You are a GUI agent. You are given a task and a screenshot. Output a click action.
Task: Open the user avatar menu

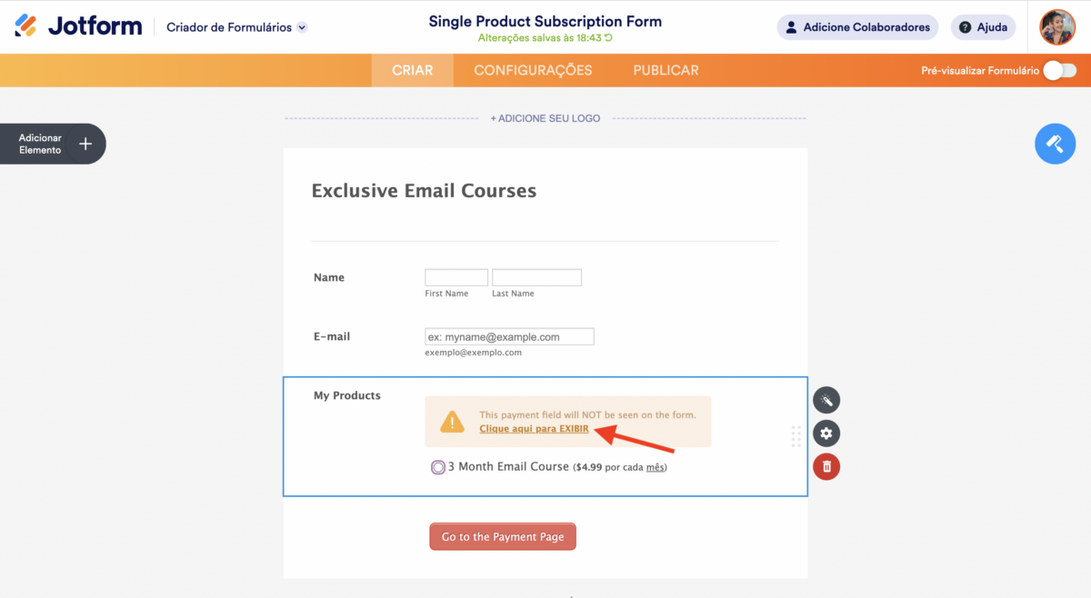pyautogui.click(x=1057, y=27)
